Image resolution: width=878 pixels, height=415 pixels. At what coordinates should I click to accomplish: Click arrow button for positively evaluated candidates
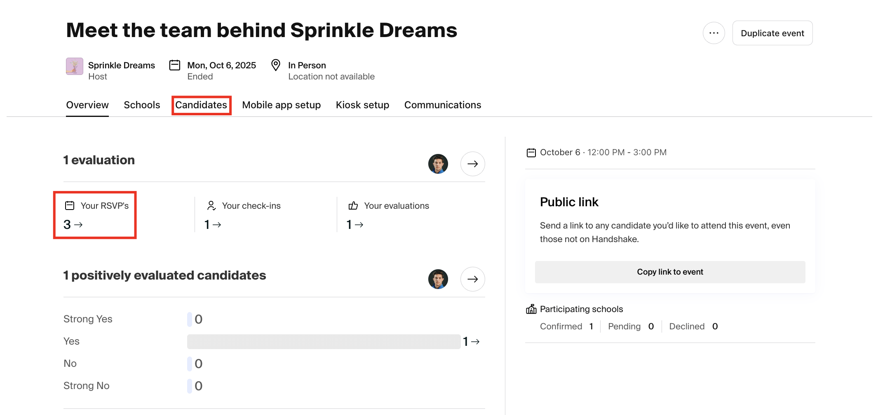(472, 279)
